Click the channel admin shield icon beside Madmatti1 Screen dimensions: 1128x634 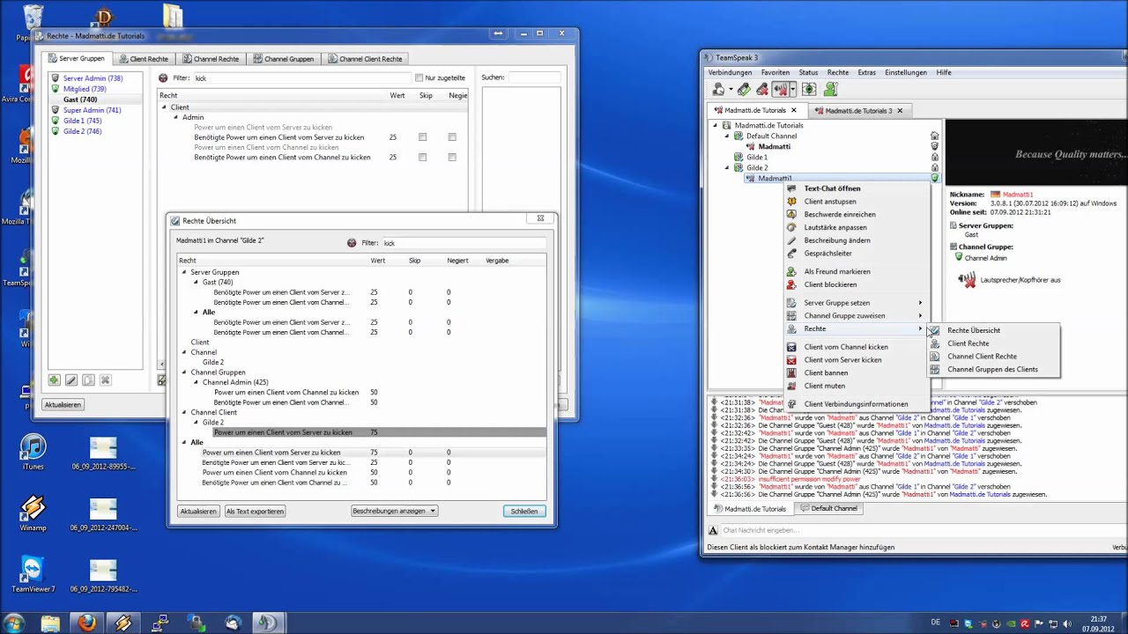pos(935,179)
